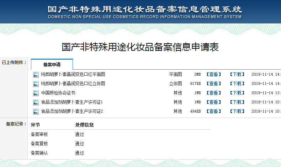Click the 917KB file size value
The image size is (281, 167).
[195, 83]
